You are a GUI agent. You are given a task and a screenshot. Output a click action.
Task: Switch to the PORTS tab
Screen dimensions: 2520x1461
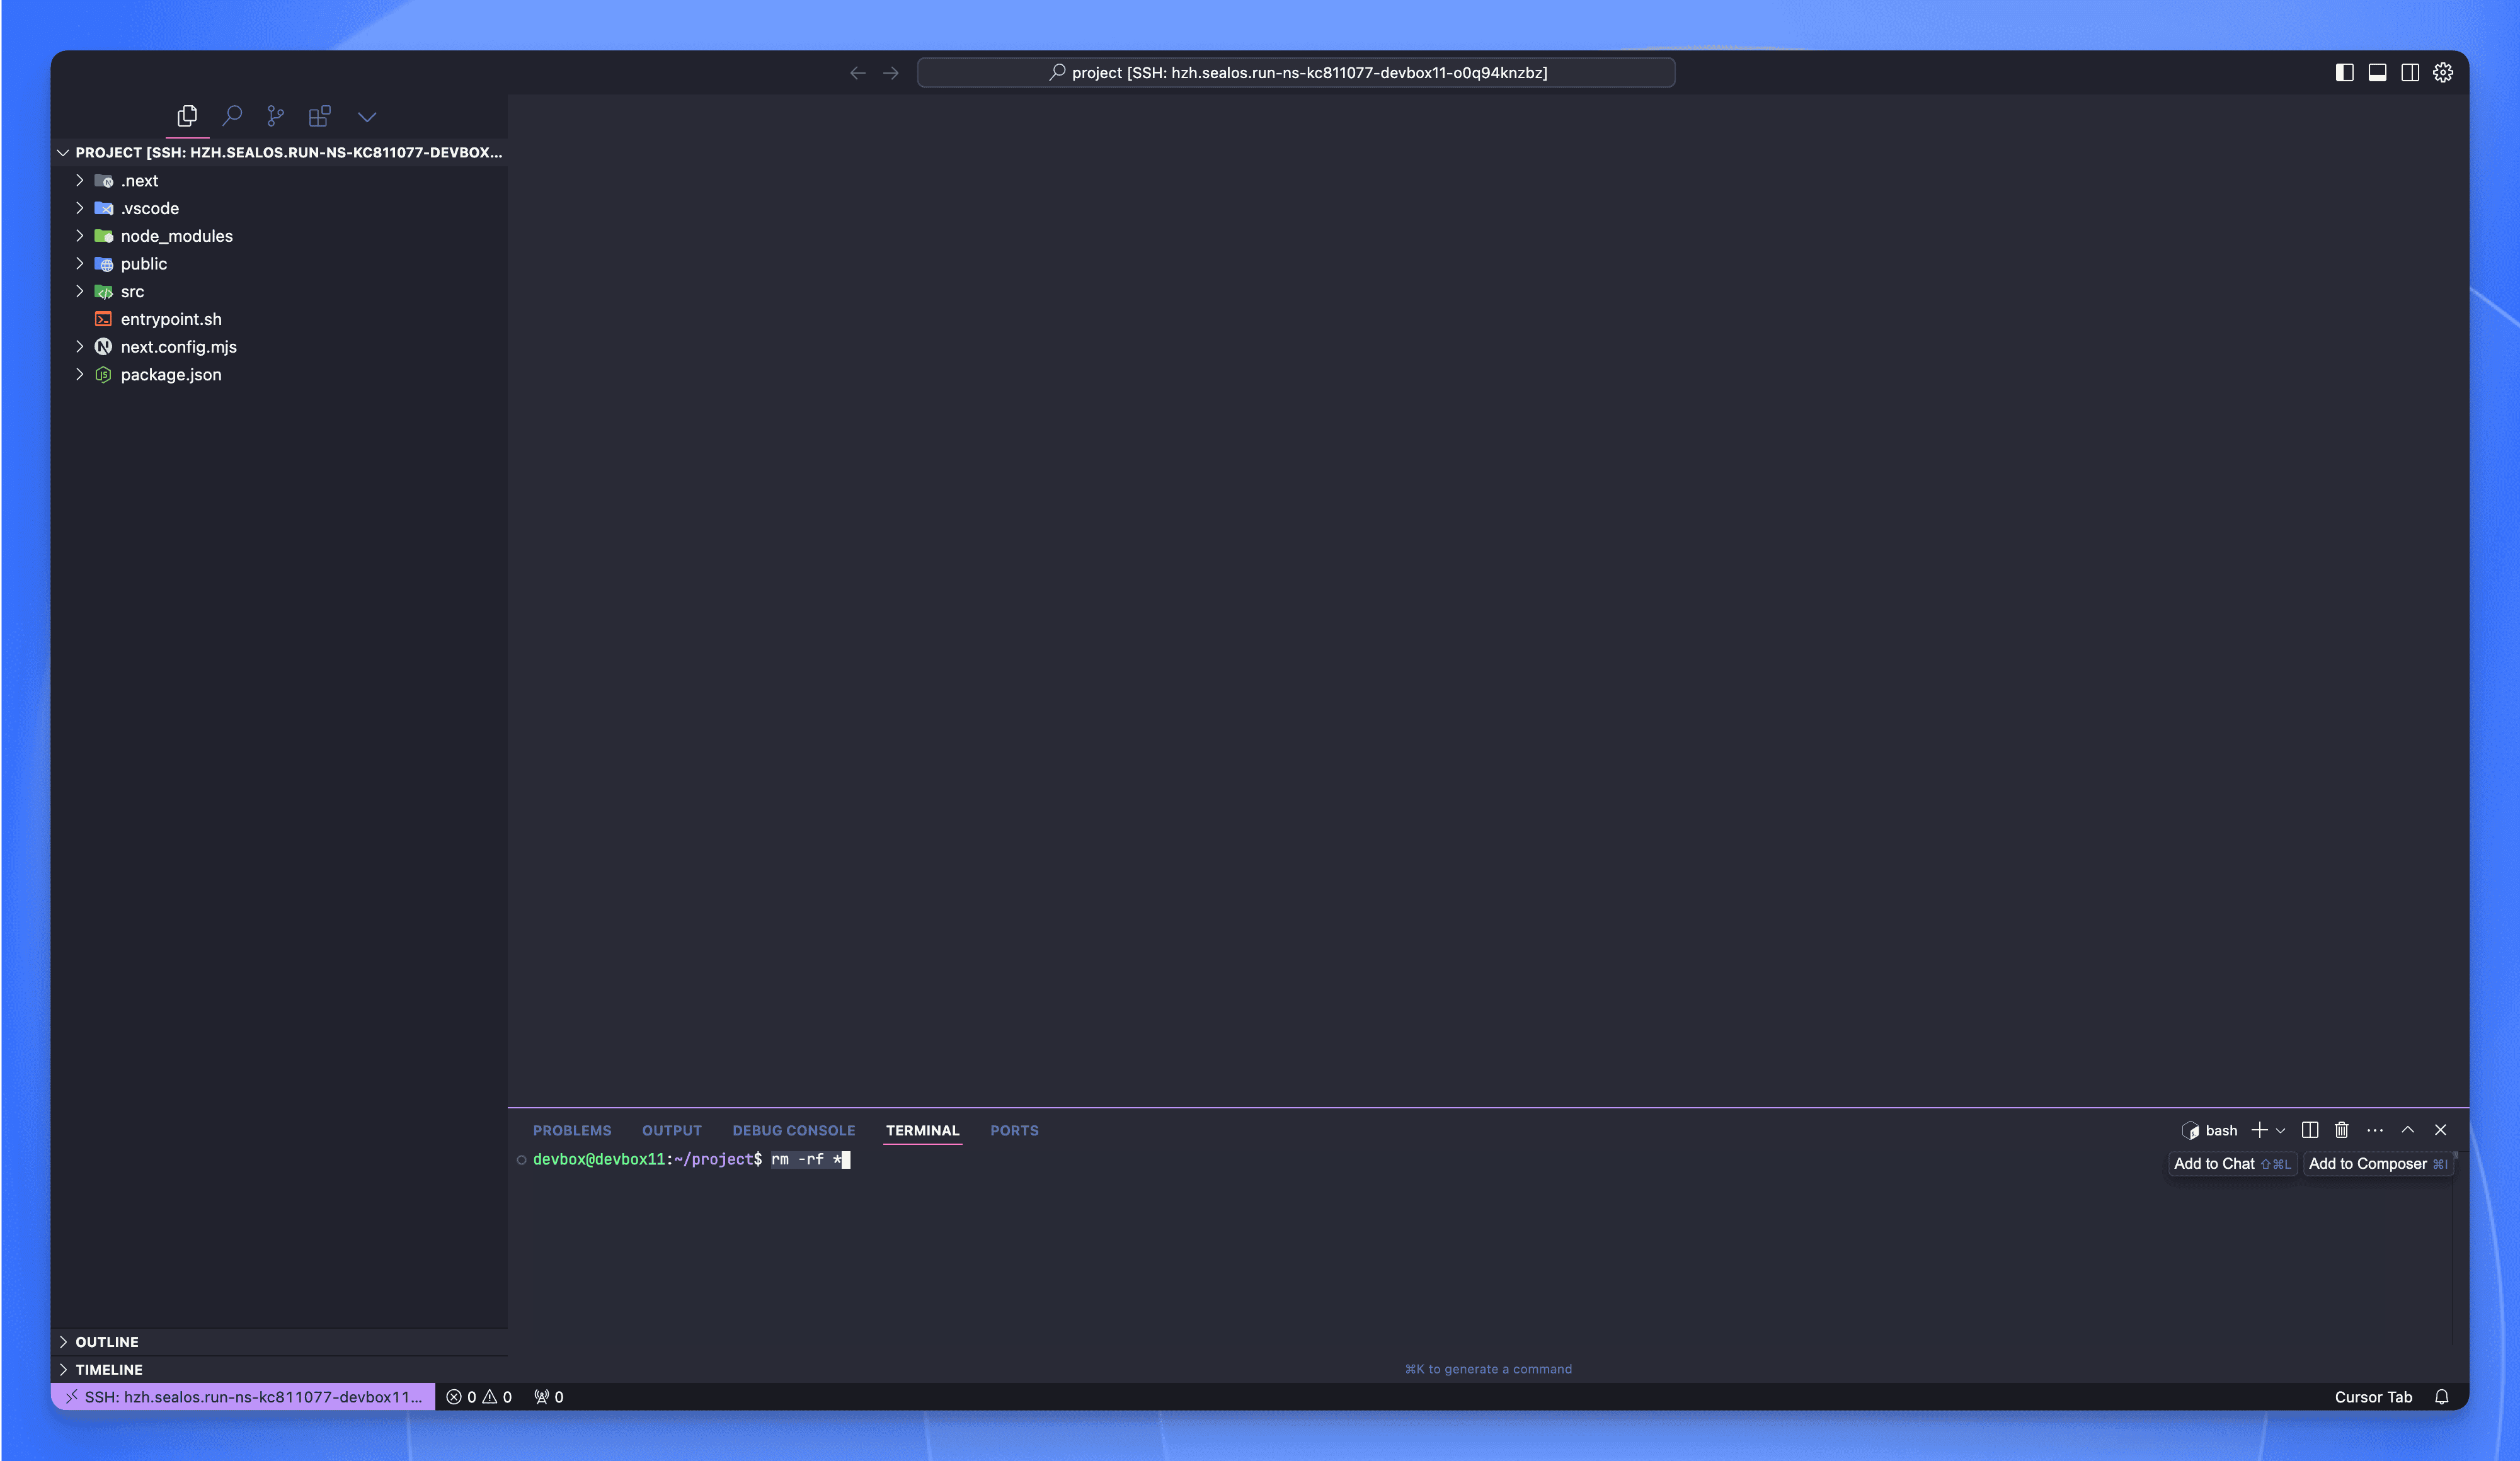click(1014, 1130)
